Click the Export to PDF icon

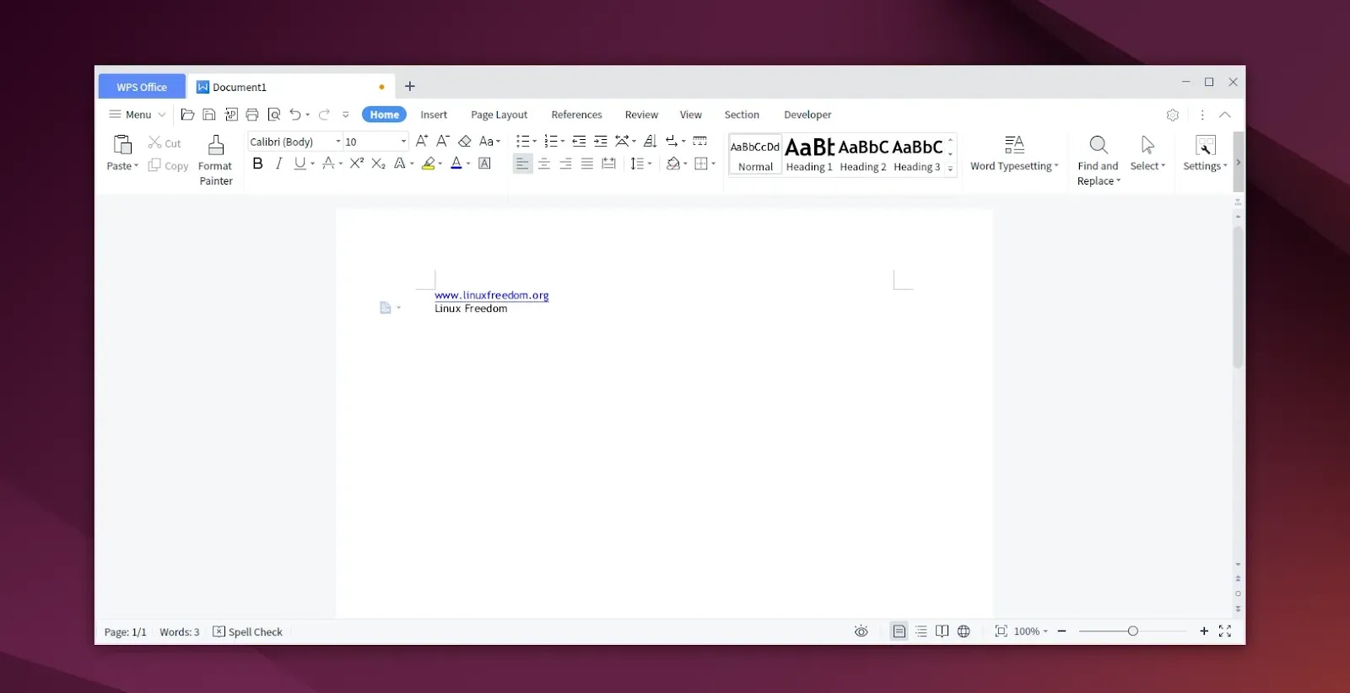click(x=231, y=115)
